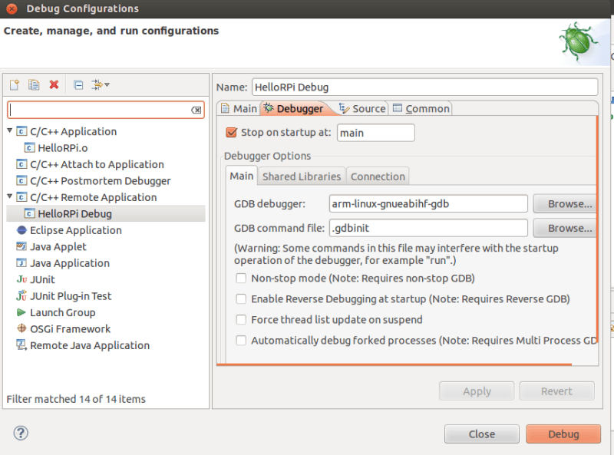
Task: Collapse the C/C++ Application tree node
Action: (10, 131)
